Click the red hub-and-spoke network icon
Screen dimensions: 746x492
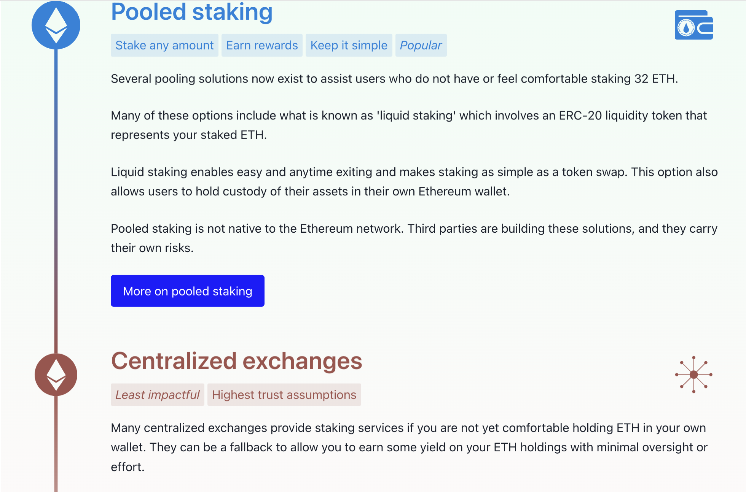pyautogui.click(x=693, y=375)
